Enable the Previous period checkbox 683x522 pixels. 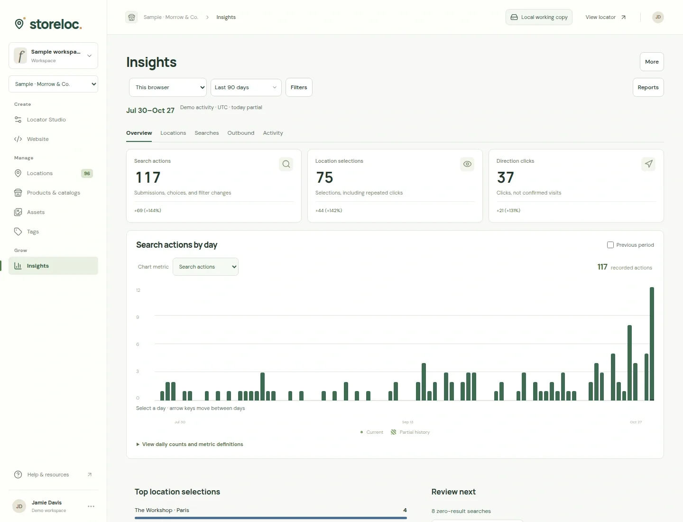[610, 245]
